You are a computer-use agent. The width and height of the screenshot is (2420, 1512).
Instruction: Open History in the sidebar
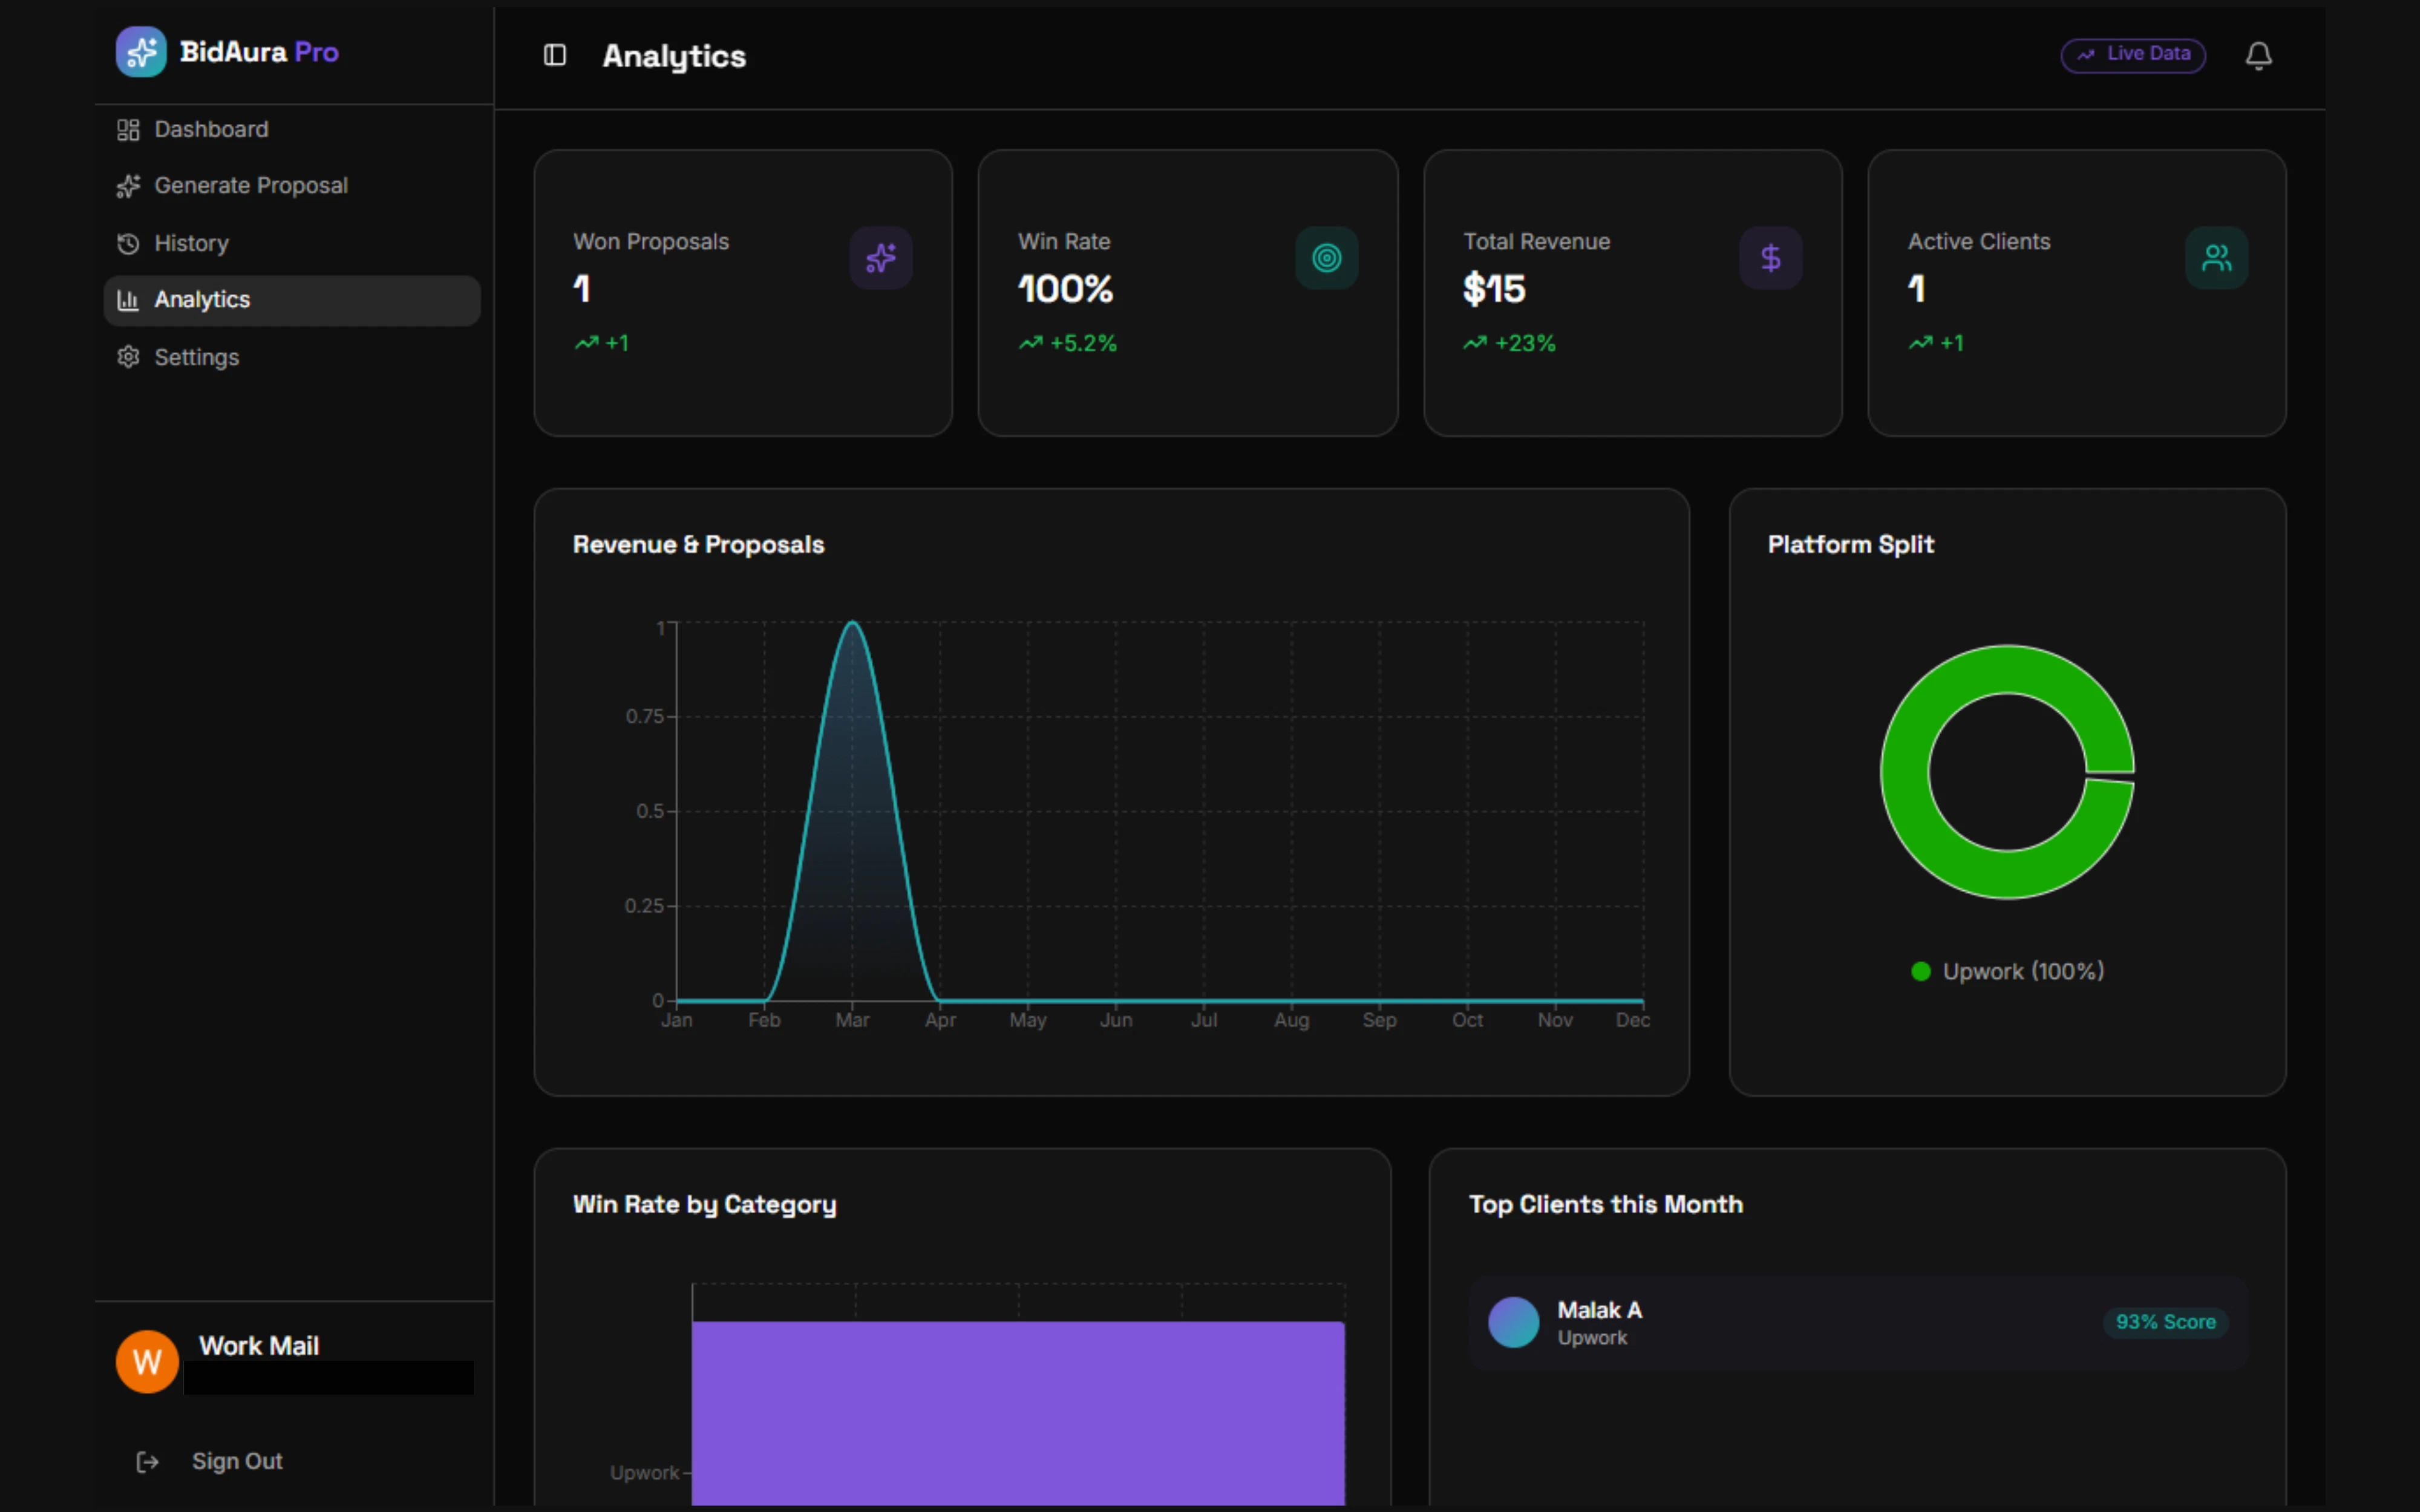coord(191,243)
